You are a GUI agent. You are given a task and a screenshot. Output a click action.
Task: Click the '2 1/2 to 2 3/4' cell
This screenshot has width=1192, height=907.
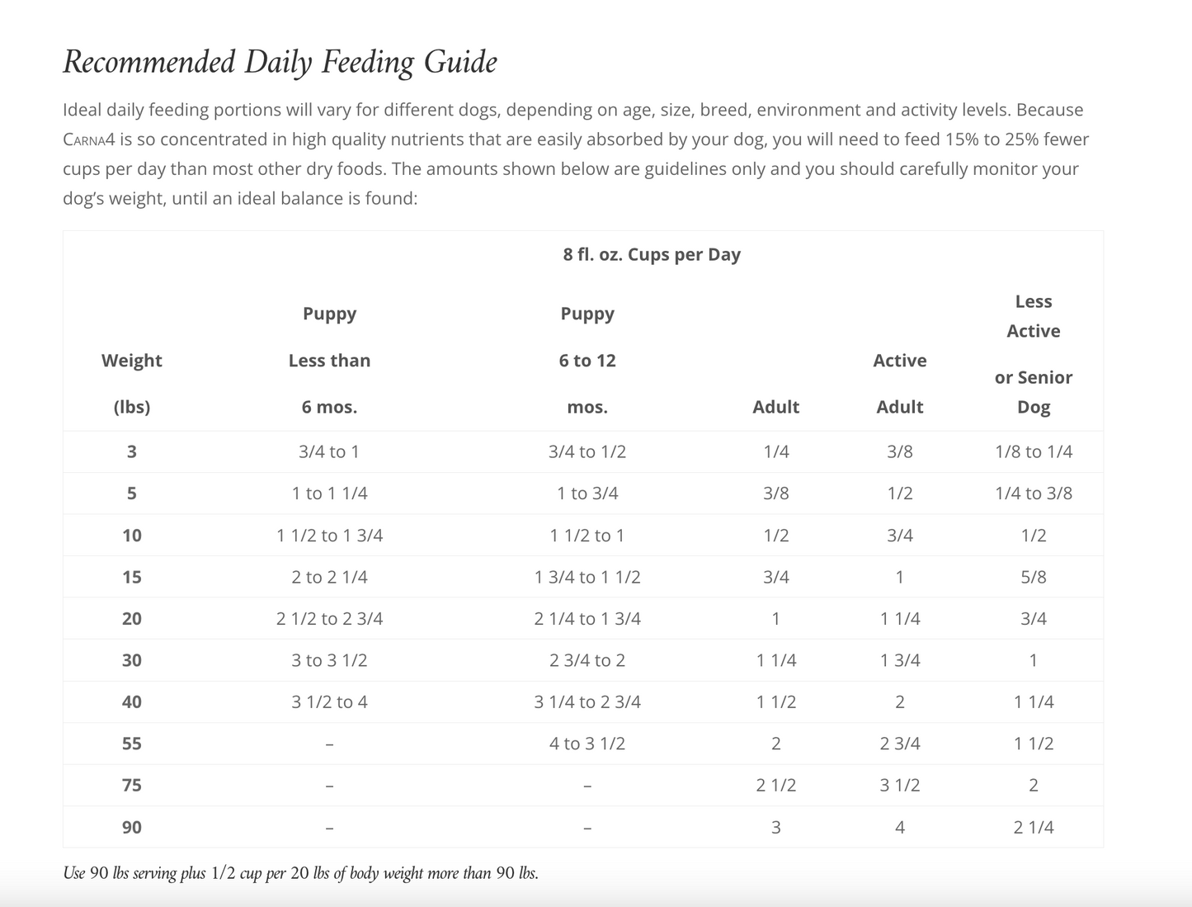click(x=329, y=618)
